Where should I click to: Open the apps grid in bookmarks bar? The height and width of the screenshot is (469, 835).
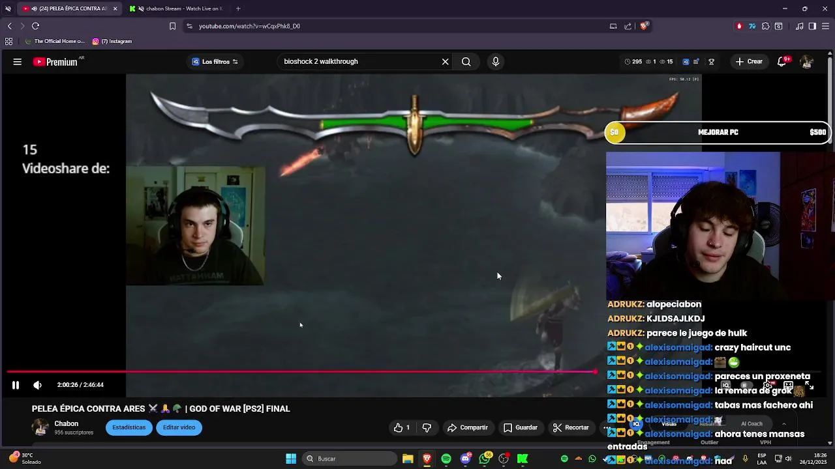point(8,41)
